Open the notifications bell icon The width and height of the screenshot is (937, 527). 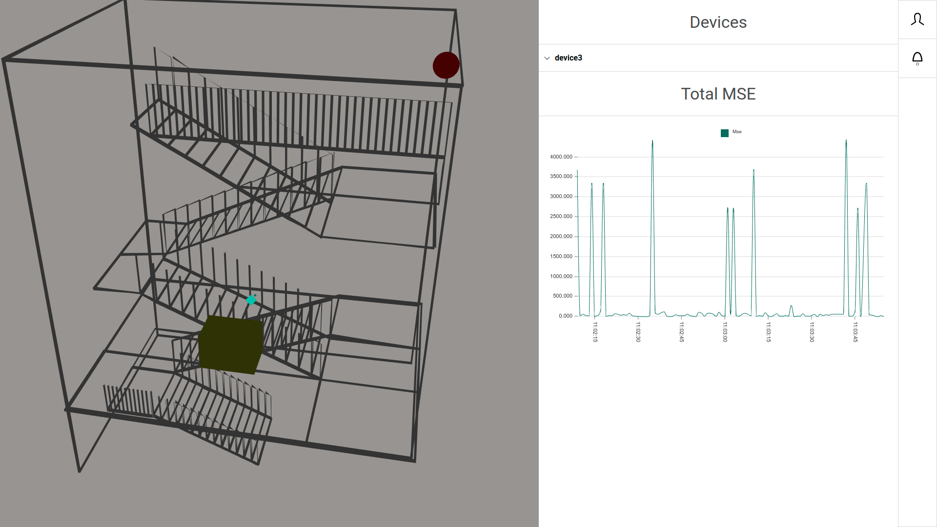[x=917, y=59]
